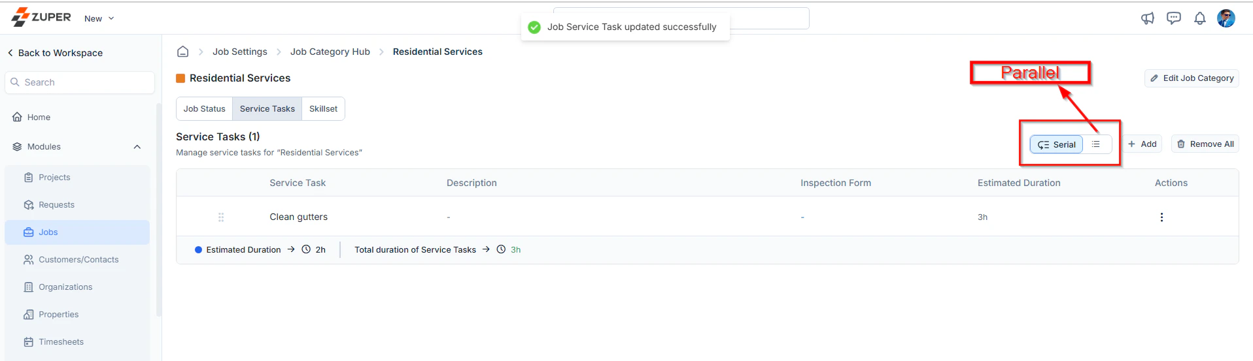This screenshot has height=361, width=1253.
Task: Click the success toast checkmark icon
Action: pos(534,27)
